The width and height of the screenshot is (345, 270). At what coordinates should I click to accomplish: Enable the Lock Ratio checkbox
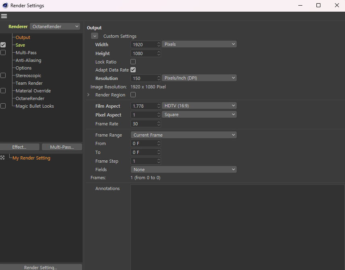point(133,62)
